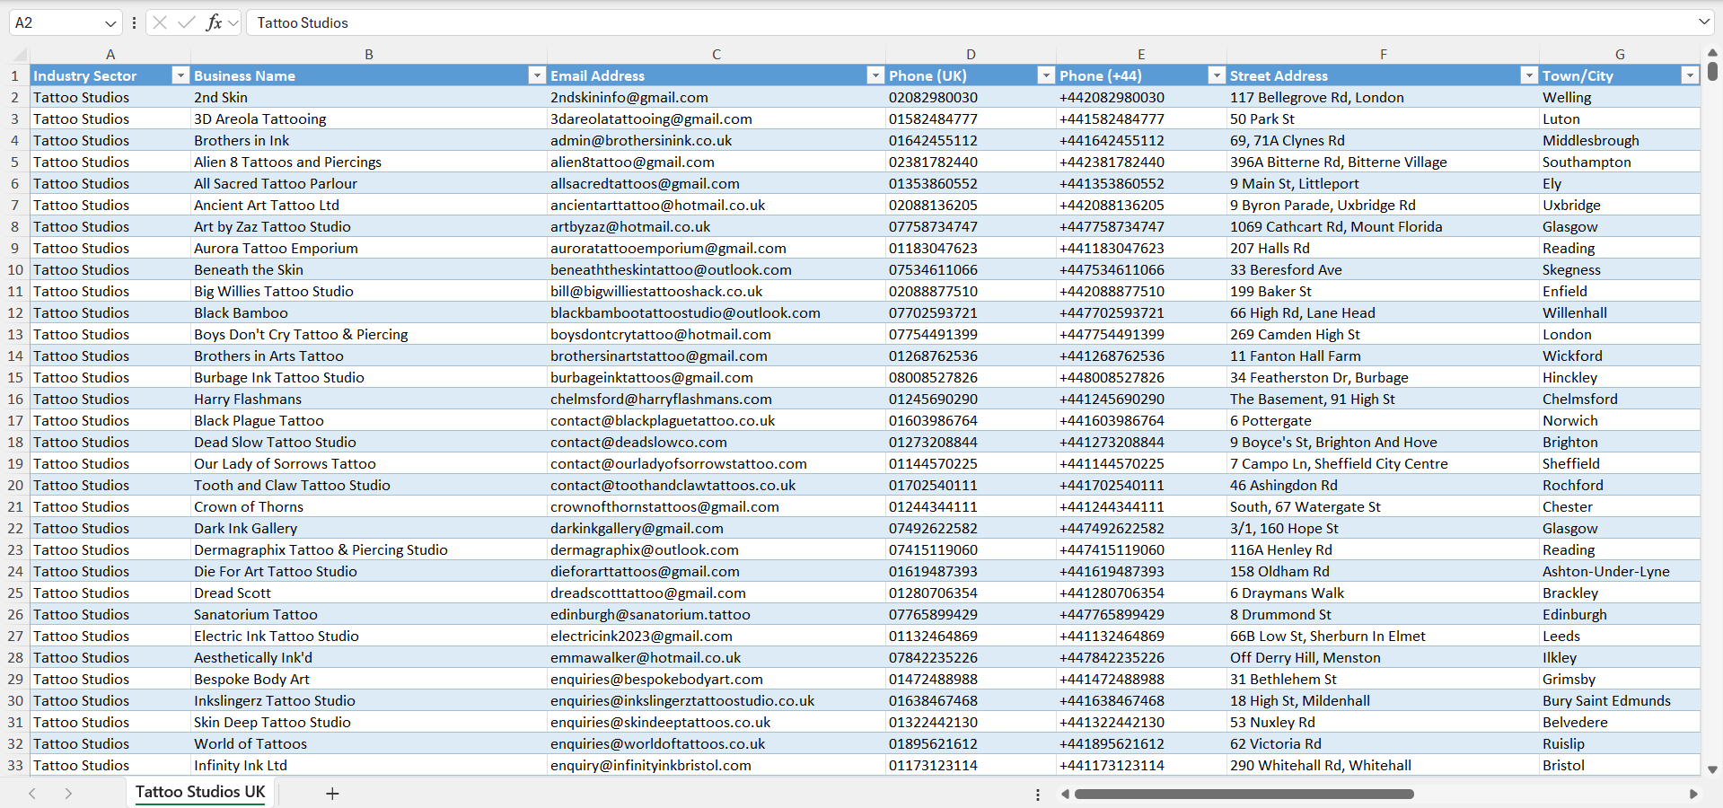This screenshot has height=808, width=1723.
Task: Click the Enter checkmark icon in formula bar
Action: coord(187,22)
